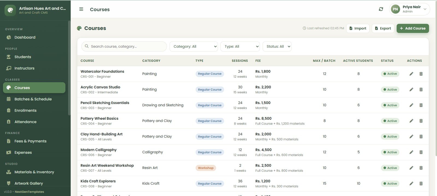The image size is (437, 196).
Task: Focus the course search field
Action: pos(124,47)
